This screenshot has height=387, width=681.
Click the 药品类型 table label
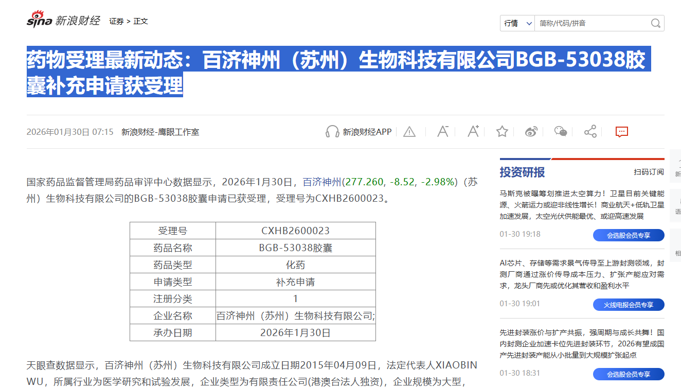(173, 265)
